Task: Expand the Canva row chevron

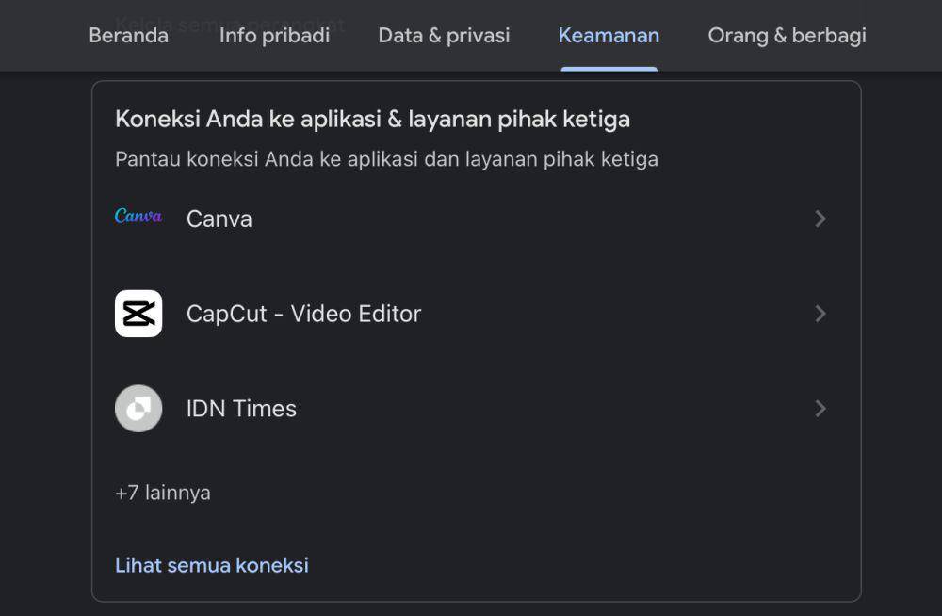Action: [820, 219]
